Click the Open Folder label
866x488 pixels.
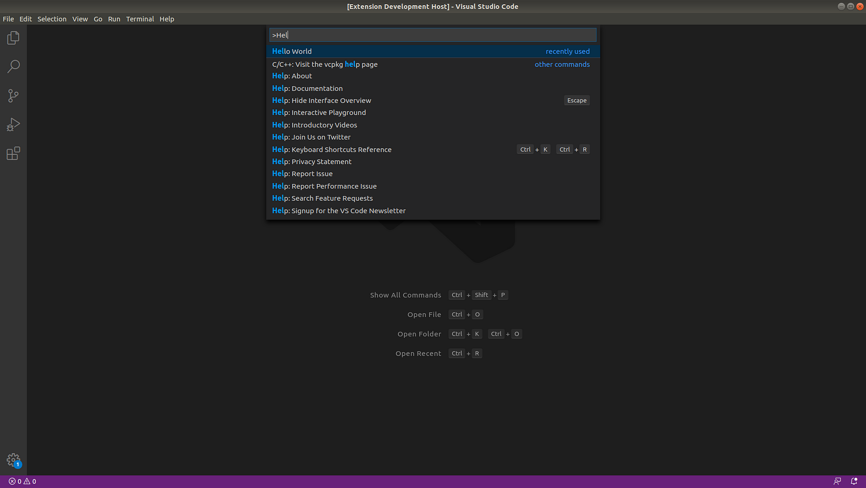tap(419, 334)
